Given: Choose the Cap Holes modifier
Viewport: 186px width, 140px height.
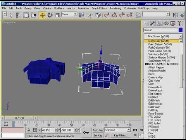Looking at the screenshot, I should pos(154,80).
